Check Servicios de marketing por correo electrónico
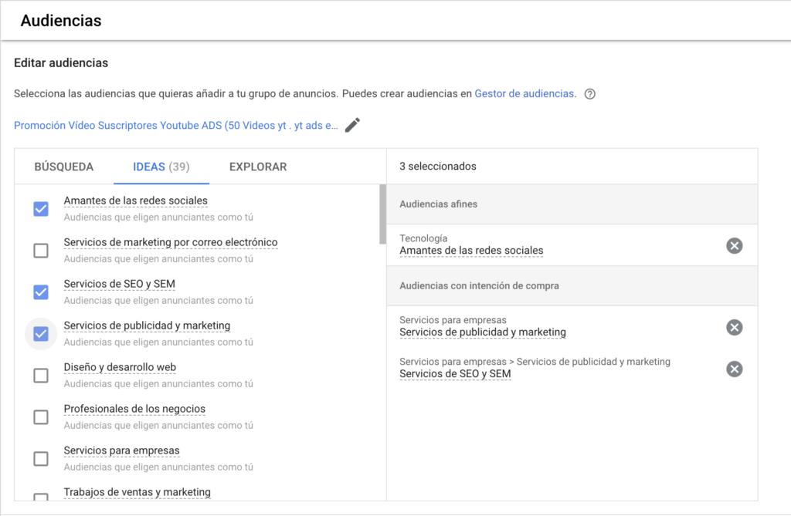Viewport: 791px width, 516px height. [x=41, y=251]
